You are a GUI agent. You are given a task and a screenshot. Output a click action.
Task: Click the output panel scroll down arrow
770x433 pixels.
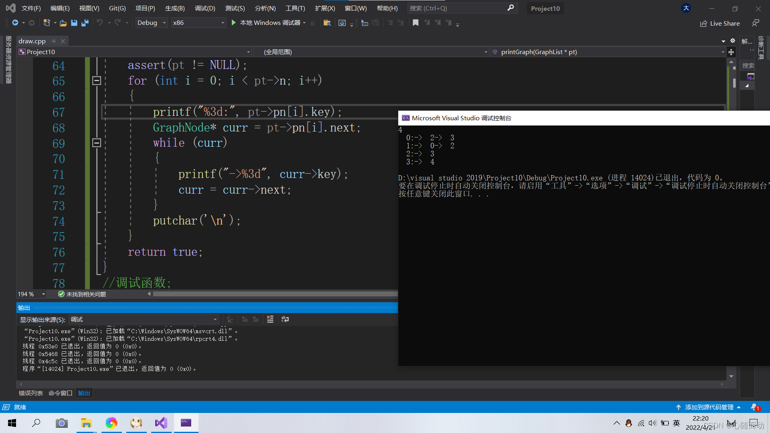point(731,376)
